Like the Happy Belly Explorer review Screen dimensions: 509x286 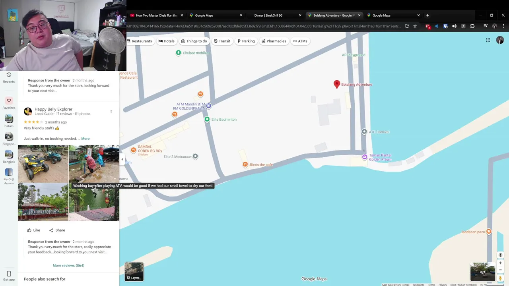33,230
